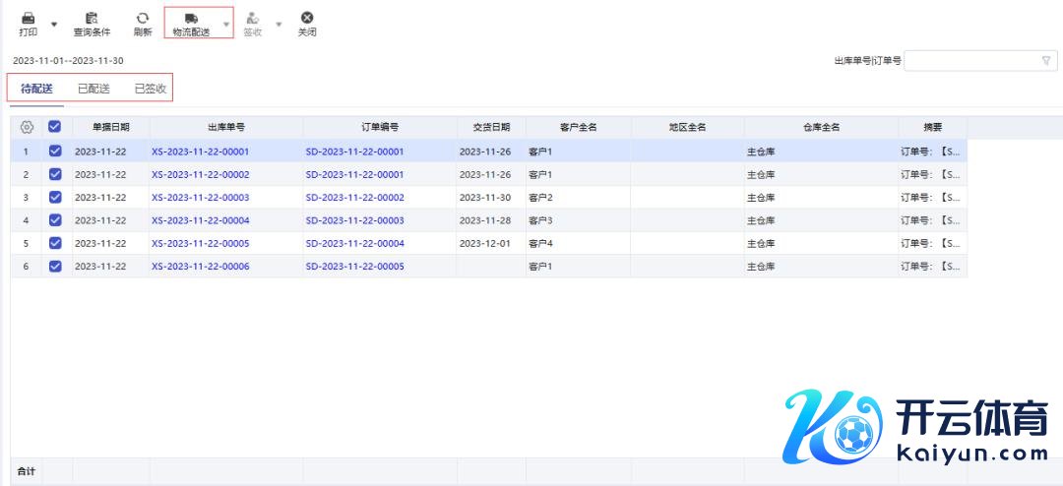
Task: Expand the dropdown arrow next to 打印
Action: pyautogui.click(x=54, y=24)
